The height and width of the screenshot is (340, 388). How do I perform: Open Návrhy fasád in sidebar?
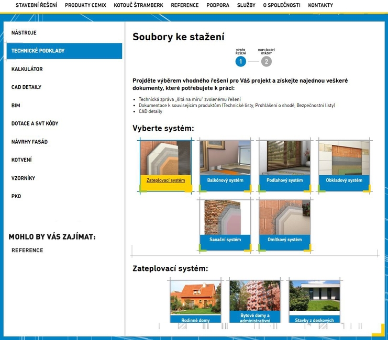click(29, 142)
